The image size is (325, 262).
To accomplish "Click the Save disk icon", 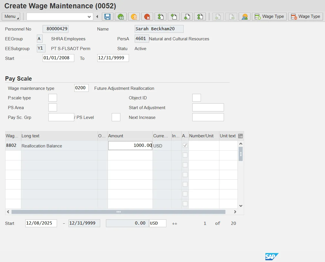I will pos(108,17).
